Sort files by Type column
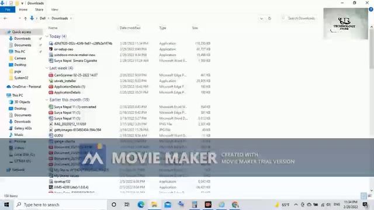This screenshot has height=210, width=374. coord(162,28)
